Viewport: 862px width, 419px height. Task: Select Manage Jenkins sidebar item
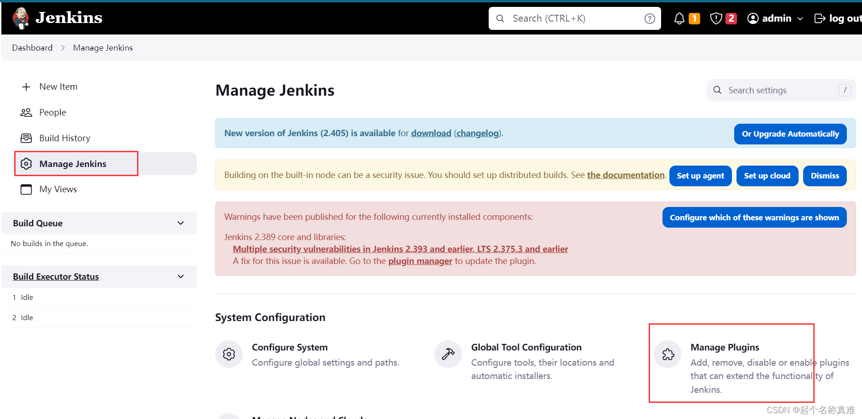click(x=106, y=164)
